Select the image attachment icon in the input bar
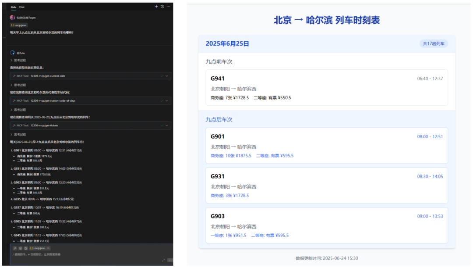The height and width of the screenshot is (268, 473). click(25, 248)
